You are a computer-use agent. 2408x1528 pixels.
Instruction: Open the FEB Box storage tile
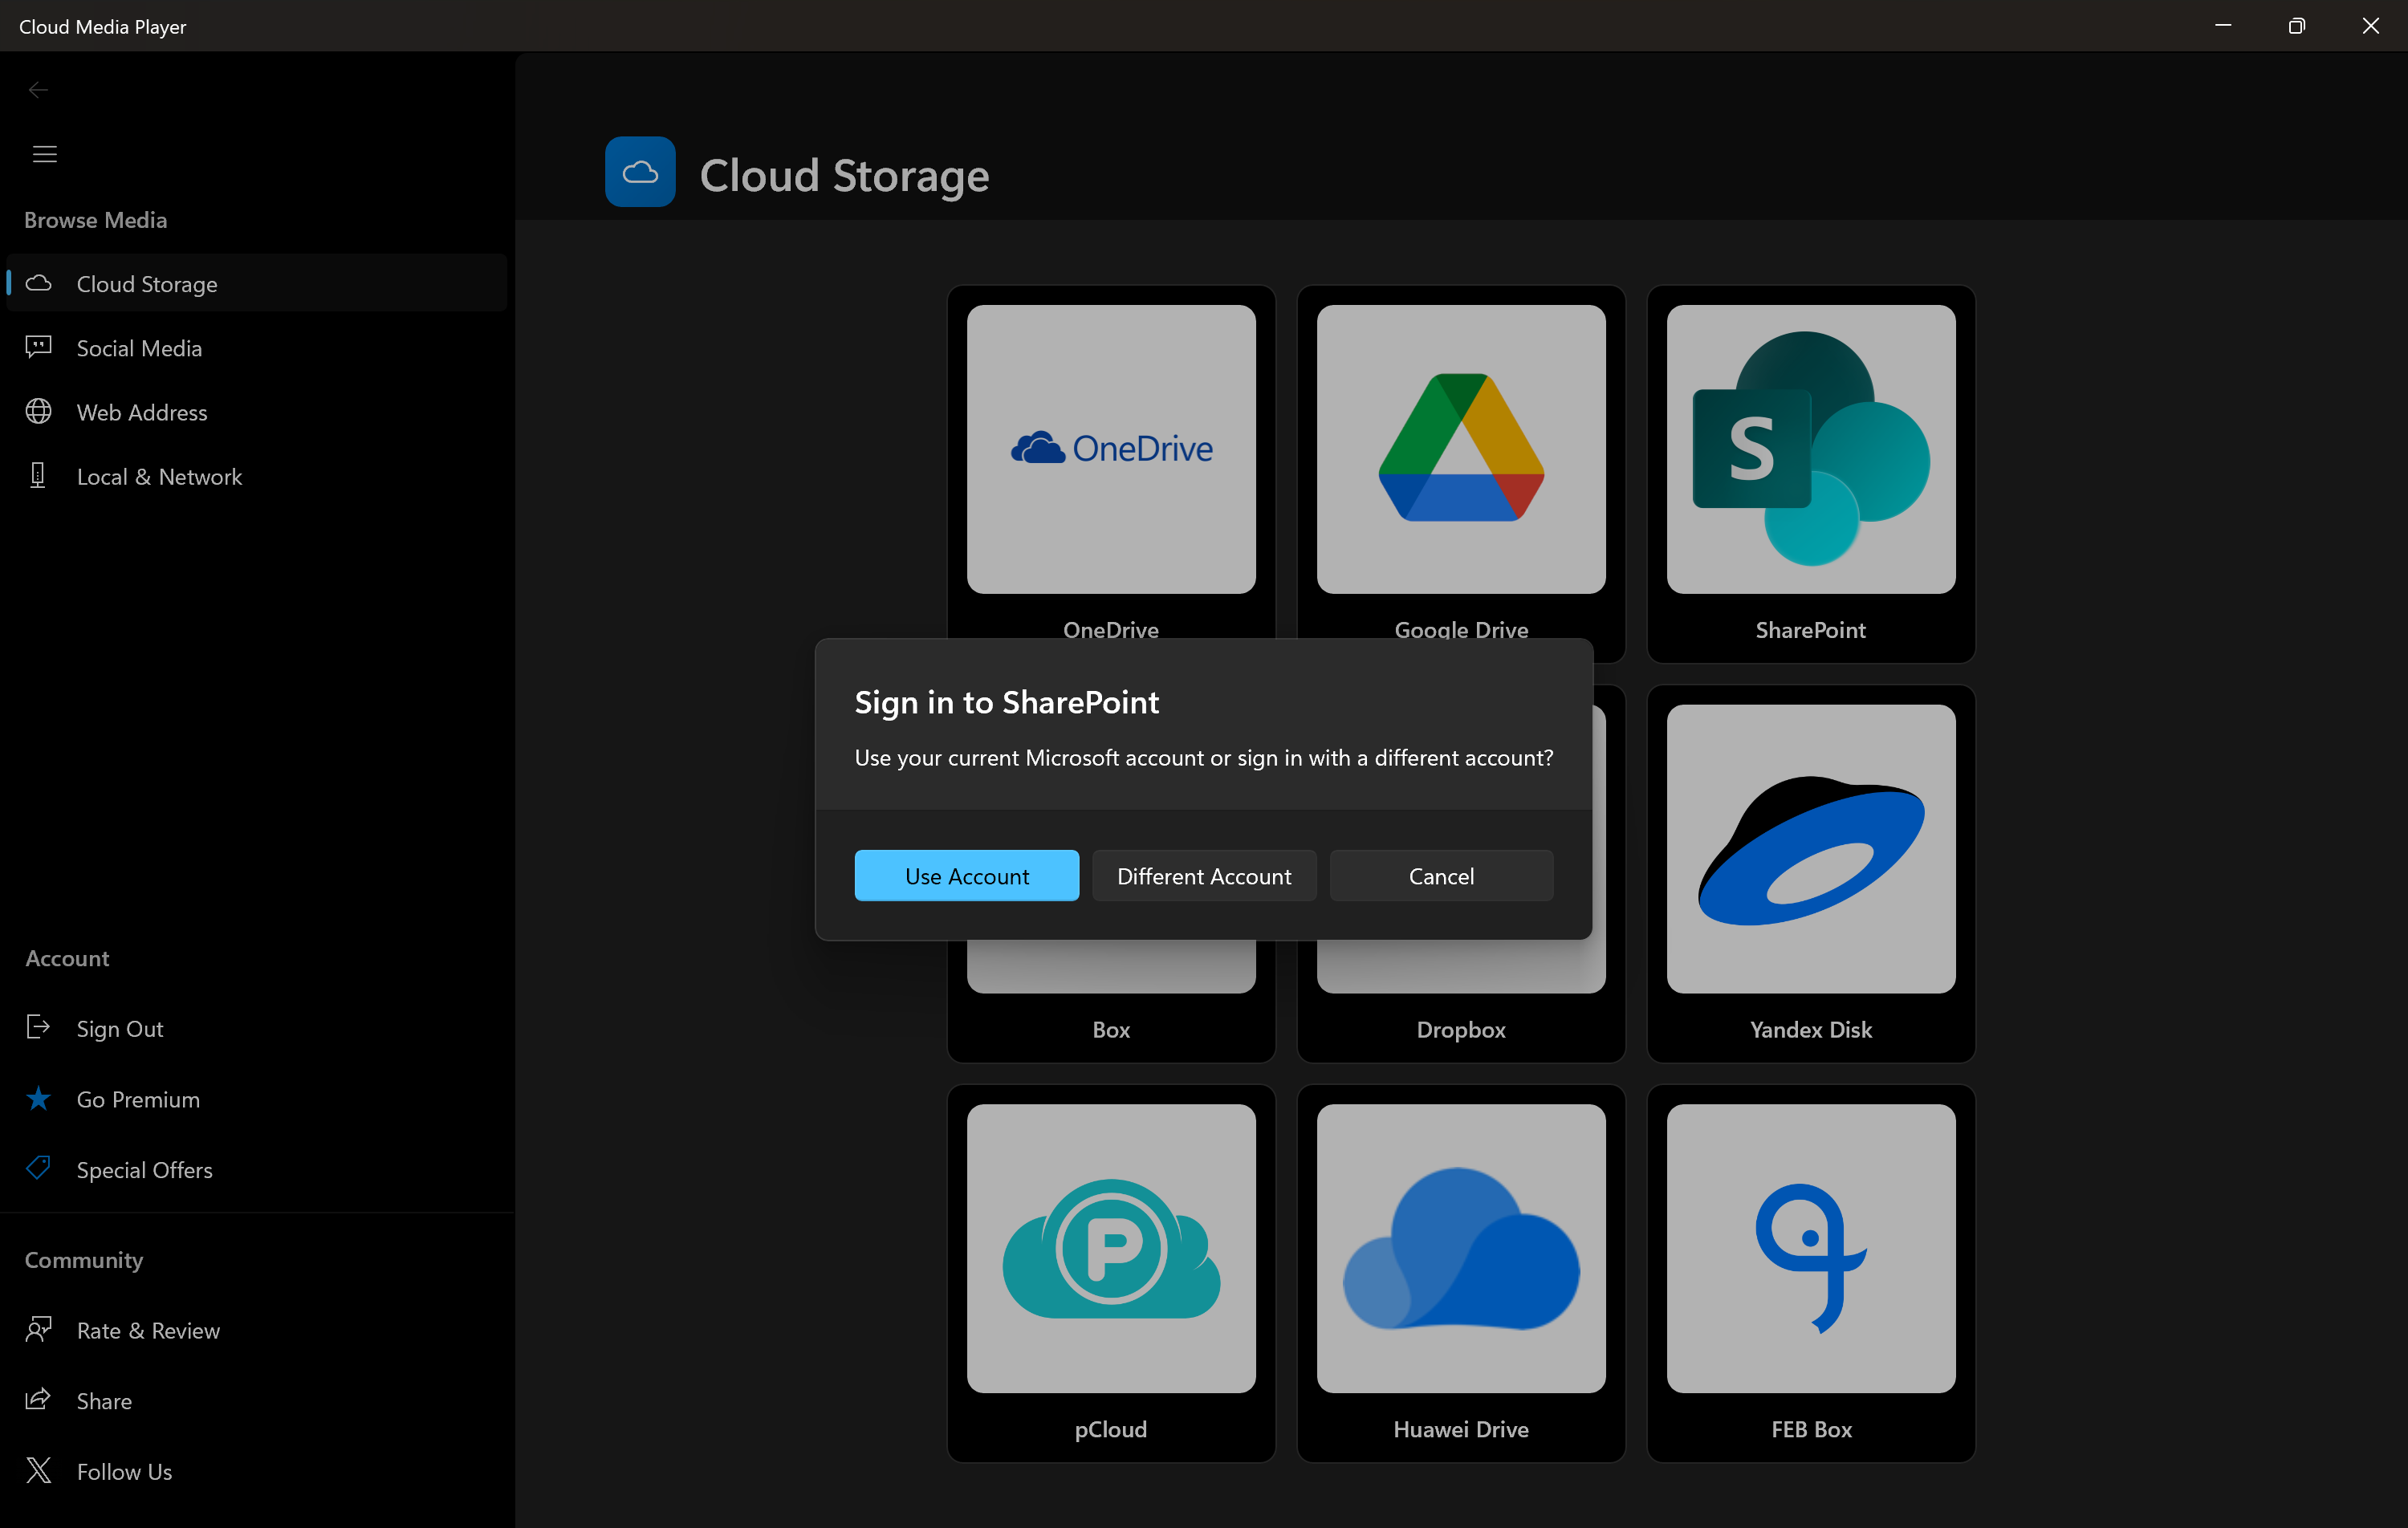tap(1811, 1273)
